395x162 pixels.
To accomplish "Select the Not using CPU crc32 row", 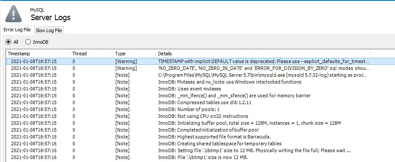I will [x=201, y=116].
